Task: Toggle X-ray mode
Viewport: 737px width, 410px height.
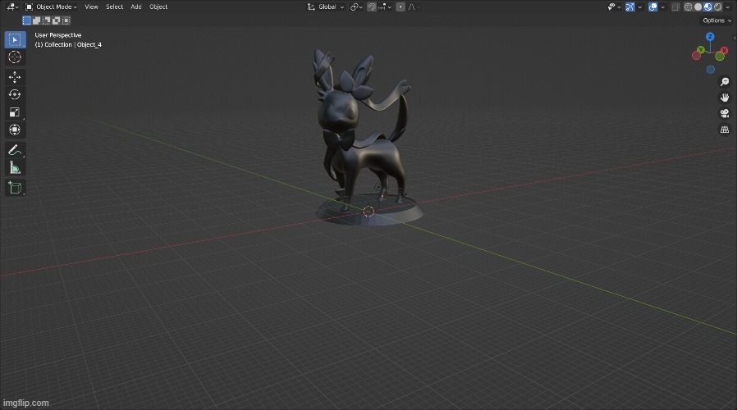Action: [675, 7]
